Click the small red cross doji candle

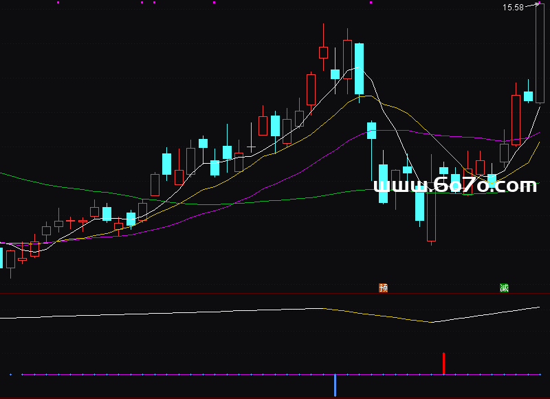point(70,222)
